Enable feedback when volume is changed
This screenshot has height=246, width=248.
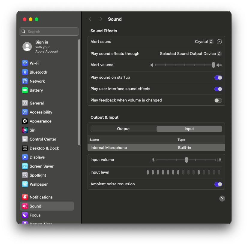[x=218, y=100]
